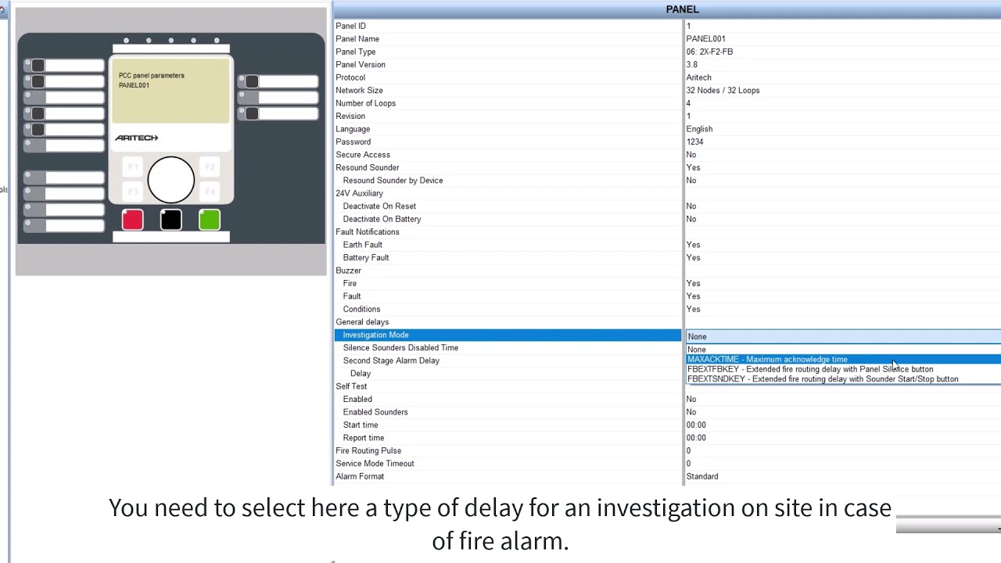Select the General delays group row
This screenshot has width=1001, height=563.
(508, 323)
